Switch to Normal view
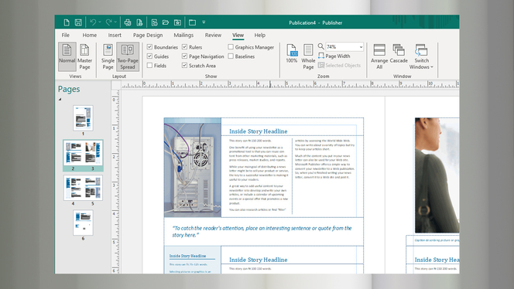The image size is (514, 289). coord(67,56)
